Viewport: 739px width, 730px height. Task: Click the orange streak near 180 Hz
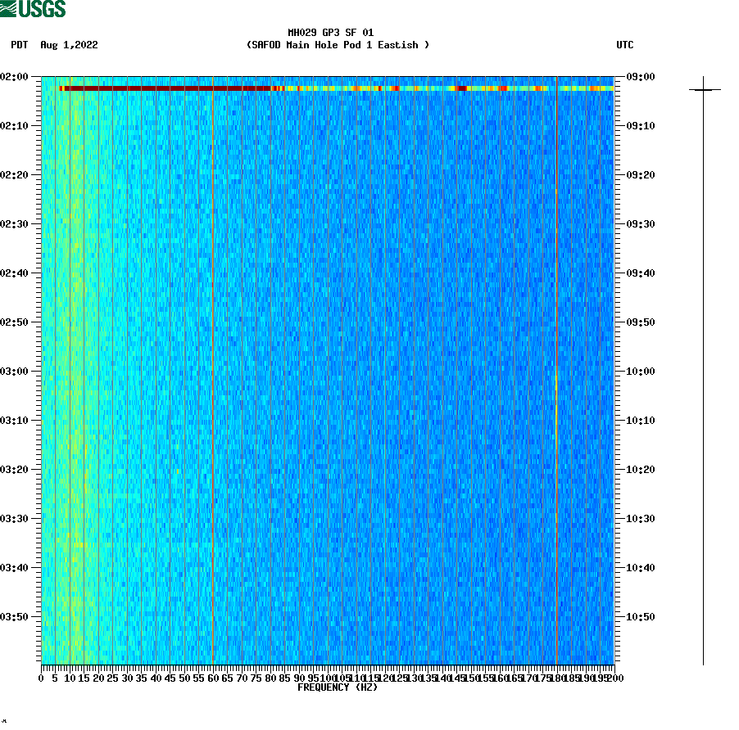556,401
